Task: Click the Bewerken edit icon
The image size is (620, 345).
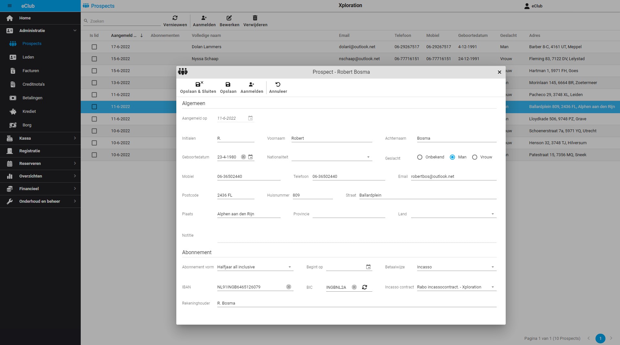Action: pyautogui.click(x=229, y=18)
